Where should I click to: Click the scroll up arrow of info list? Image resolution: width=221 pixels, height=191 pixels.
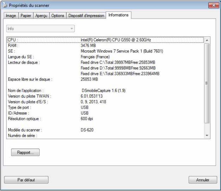[x=207, y=40]
